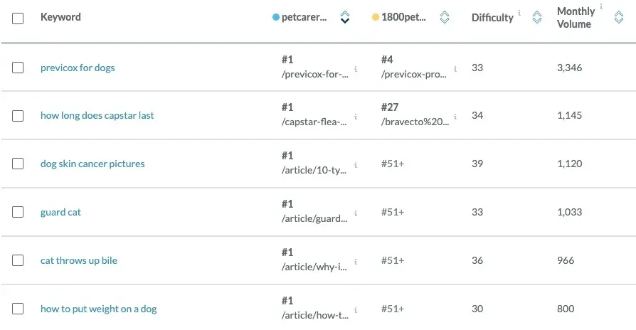Click info icon next to /previcox-pro... URL
Viewport: 636px width, 330px height.
tap(455, 69)
